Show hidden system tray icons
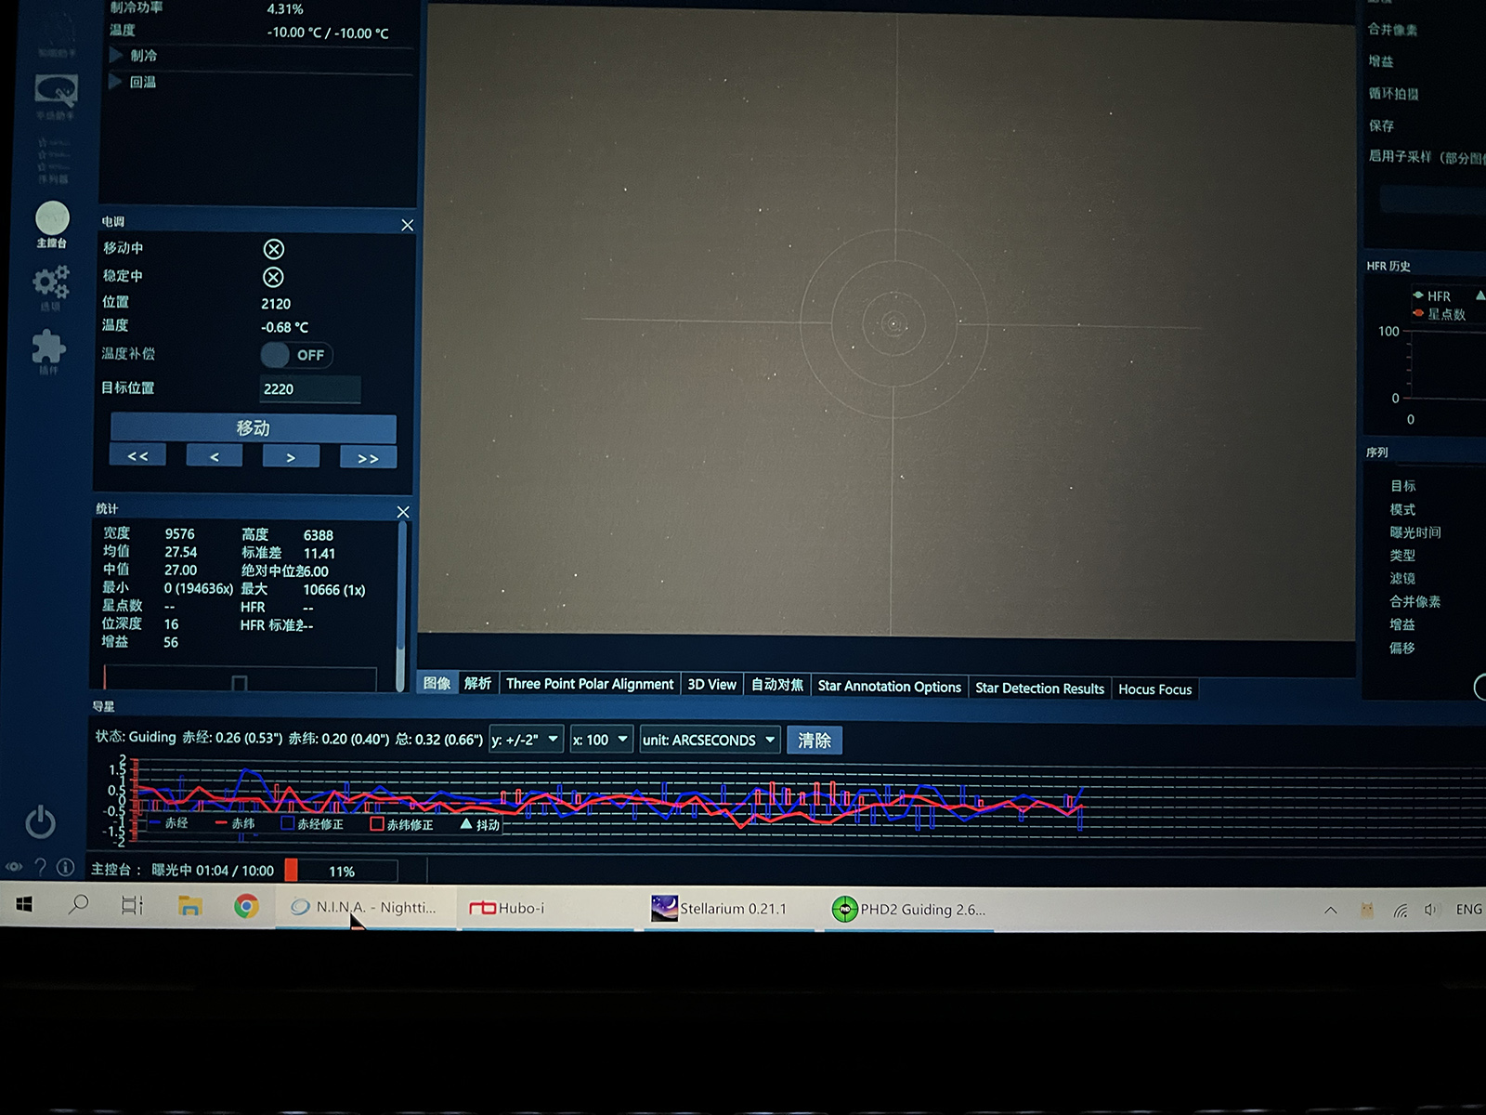 click(x=1330, y=911)
